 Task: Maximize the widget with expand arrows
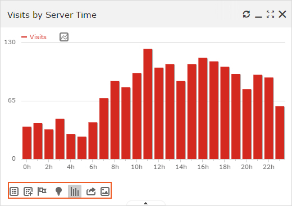point(271,14)
